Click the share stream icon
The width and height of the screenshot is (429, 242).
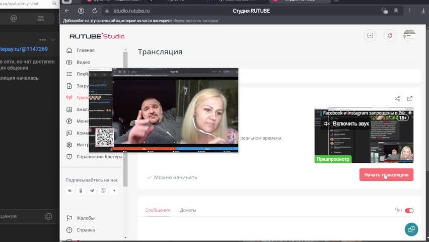pos(397,99)
